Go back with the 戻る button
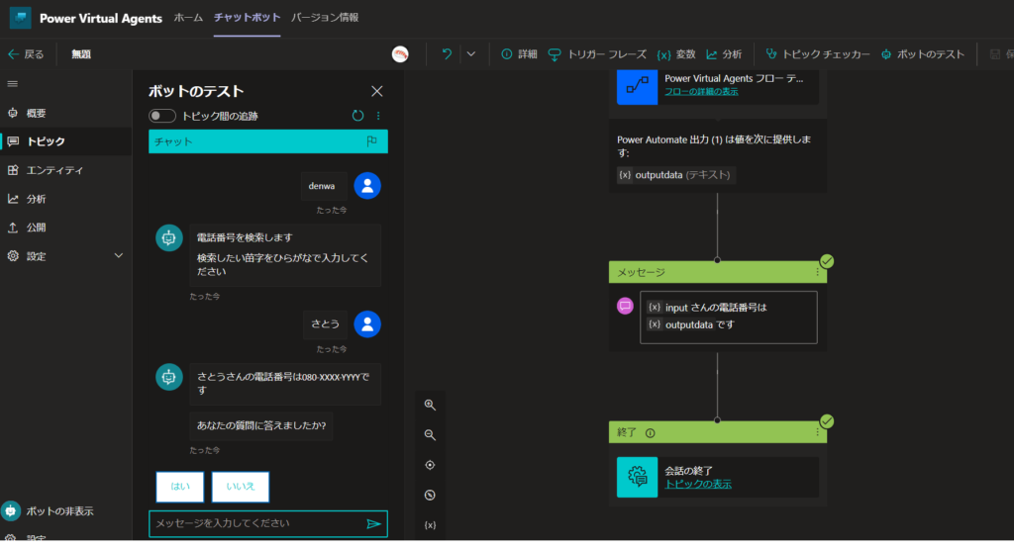The width and height of the screenshot is (1014, 549). click(26, 54)
